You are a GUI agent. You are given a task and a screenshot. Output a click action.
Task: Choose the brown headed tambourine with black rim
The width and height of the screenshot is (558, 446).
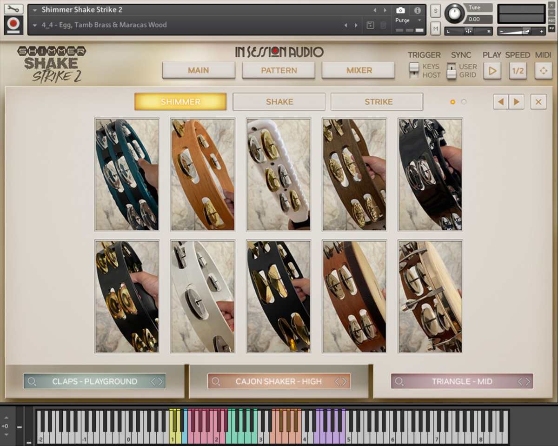[x=354, y=297]
